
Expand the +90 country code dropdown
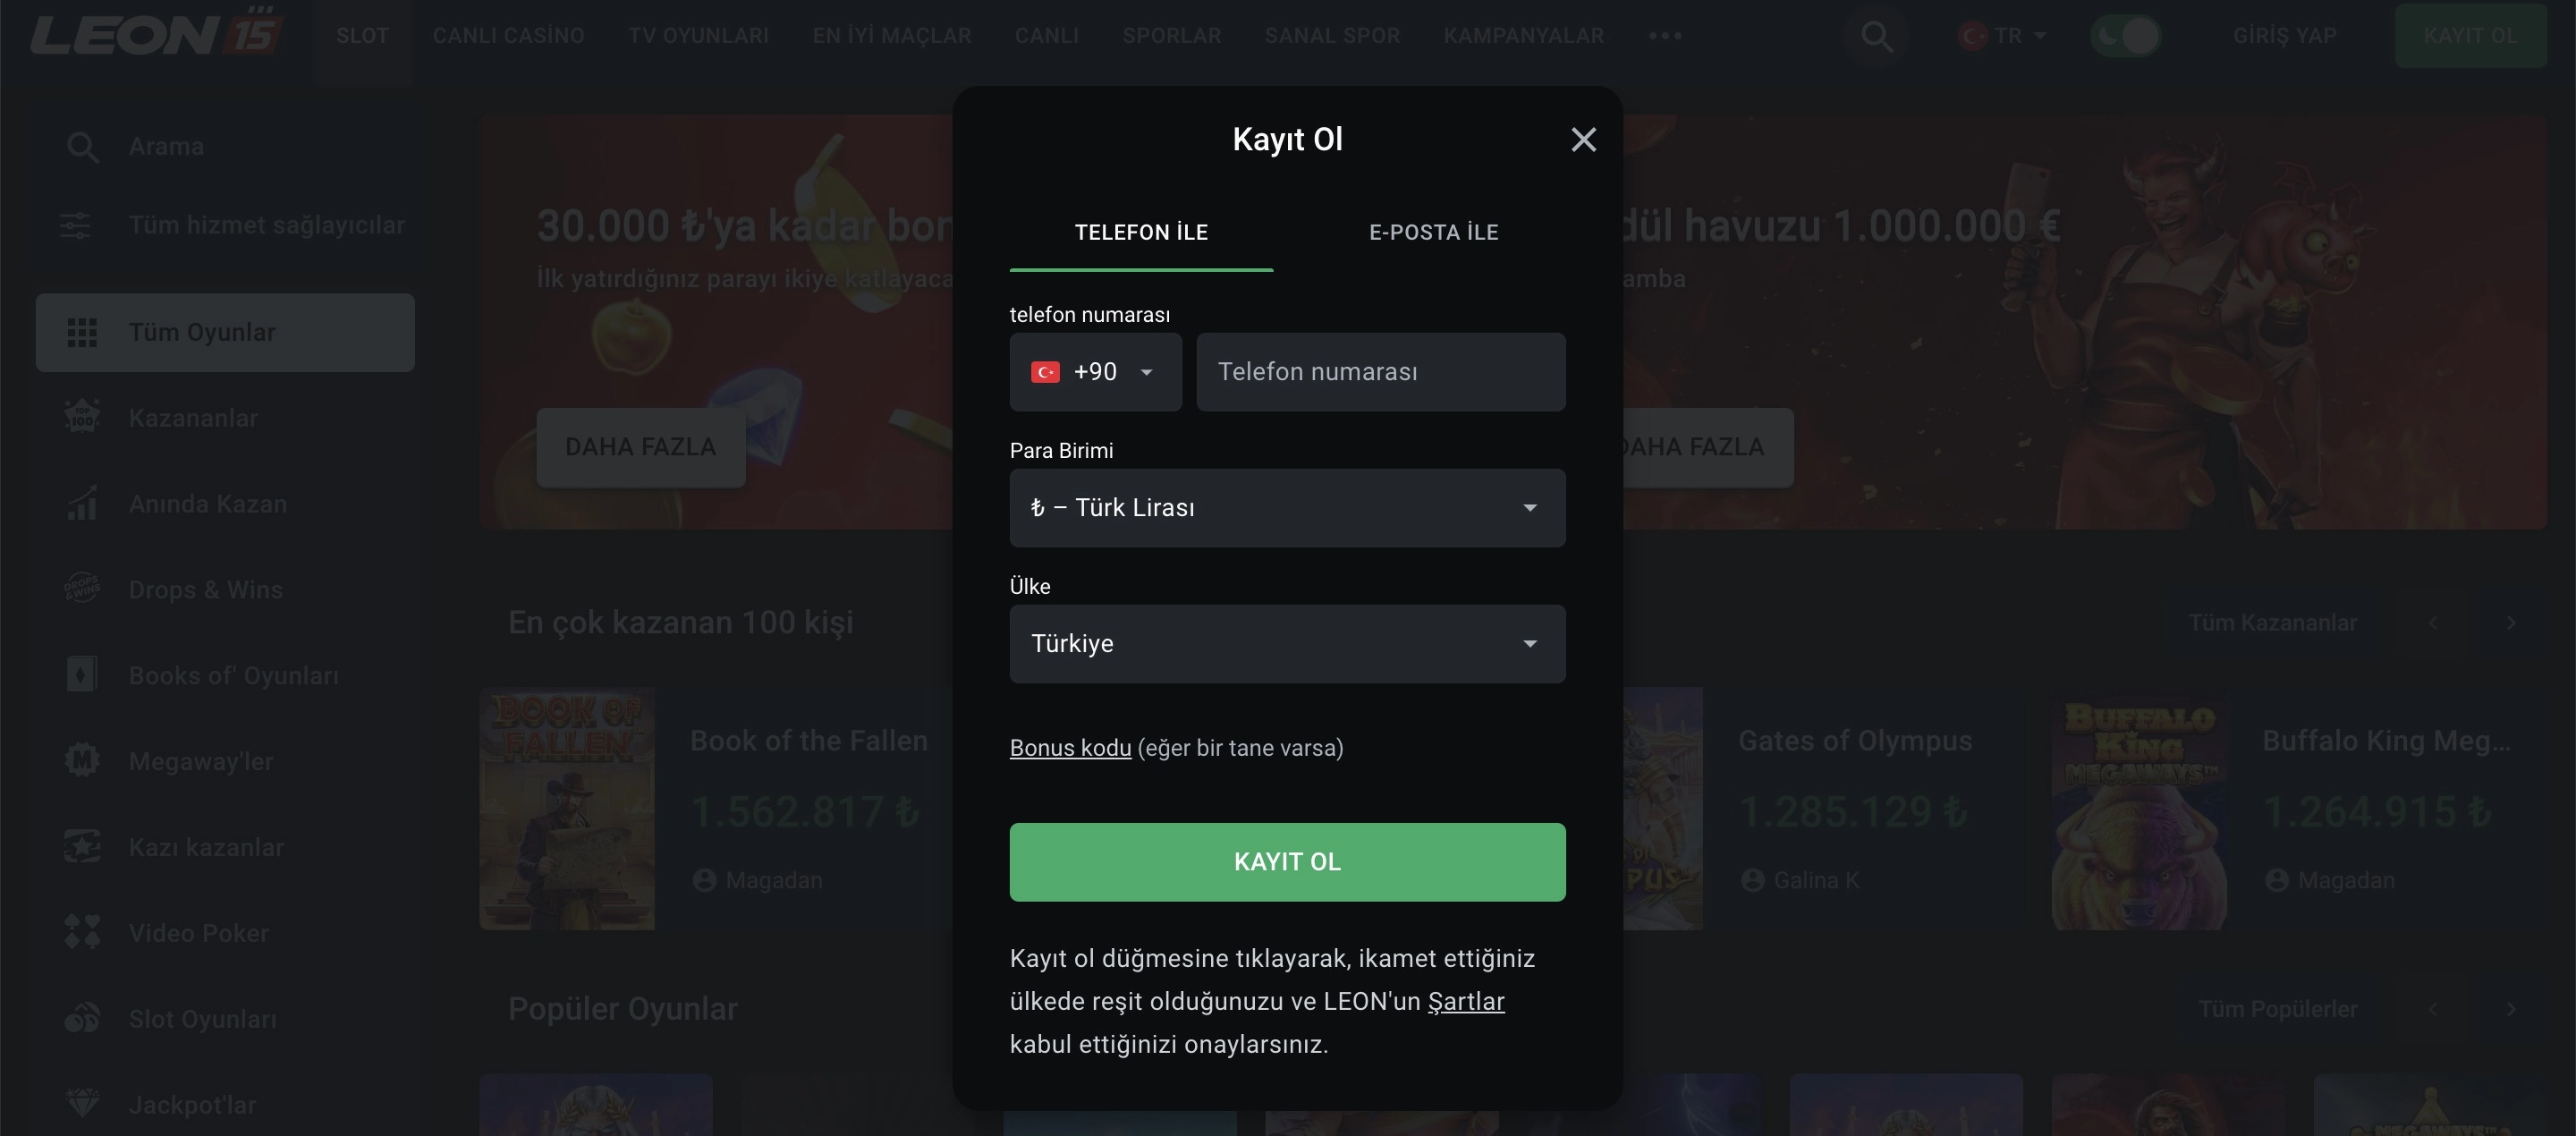[x=1095, y=372]
